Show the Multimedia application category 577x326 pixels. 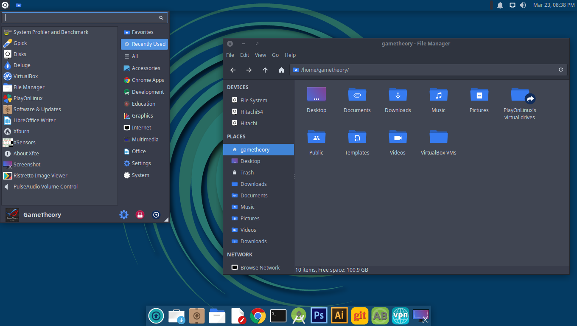click(x=145, y=140)
